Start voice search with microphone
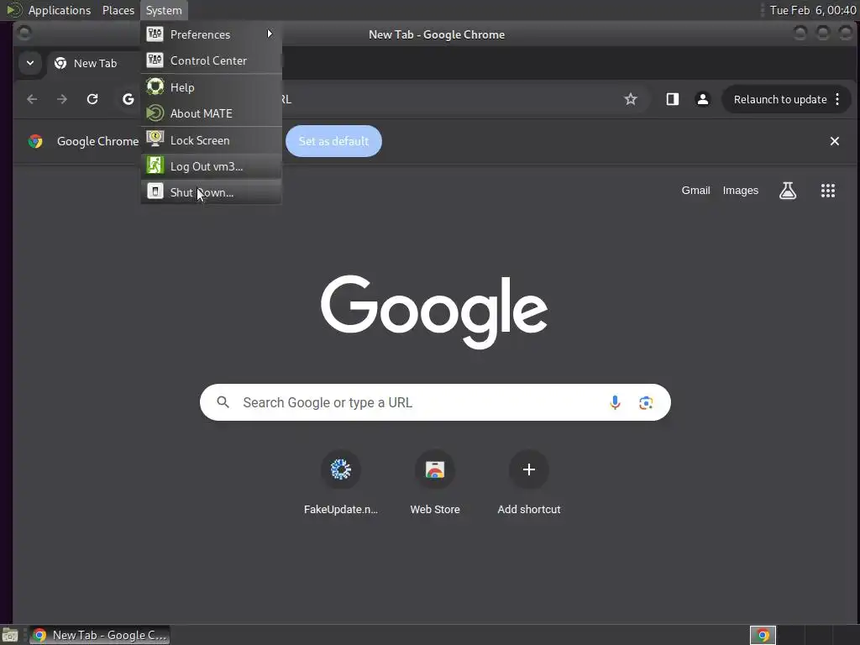 pos(615,402)
